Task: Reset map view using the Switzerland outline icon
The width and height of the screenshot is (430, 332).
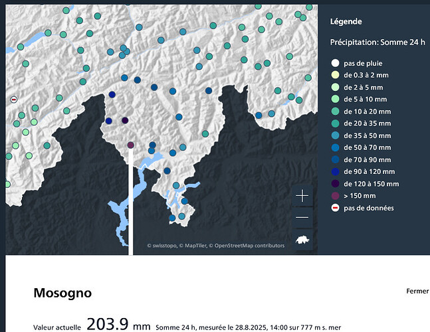Action: (302, 240)
